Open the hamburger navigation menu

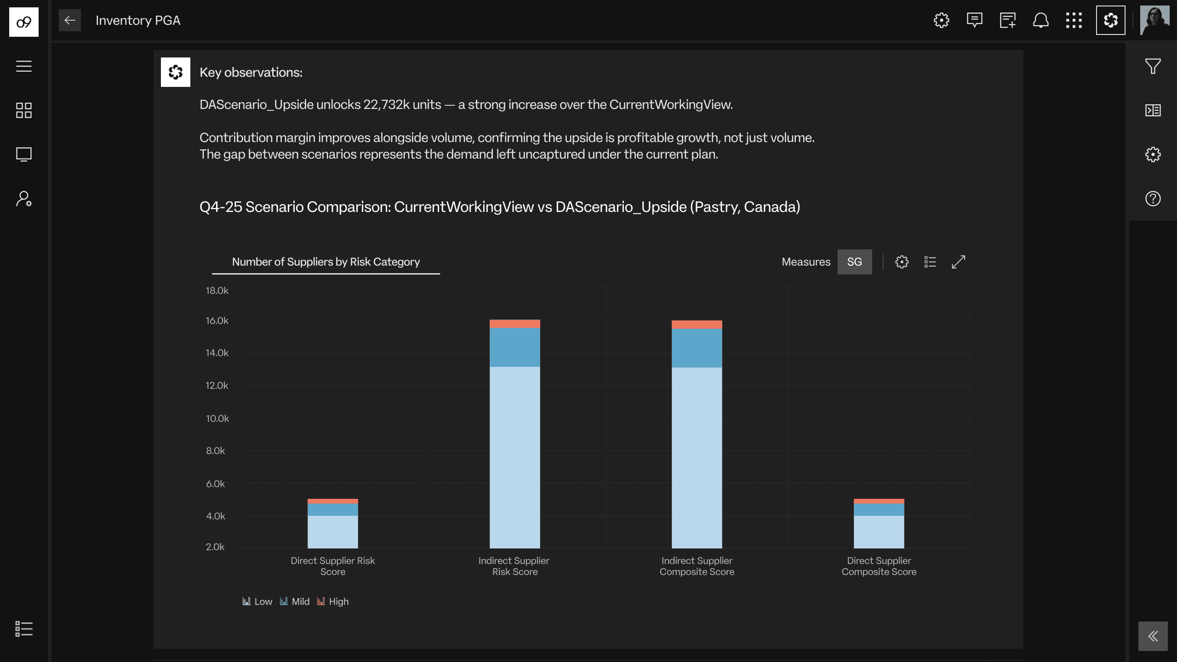click(24, 66)
